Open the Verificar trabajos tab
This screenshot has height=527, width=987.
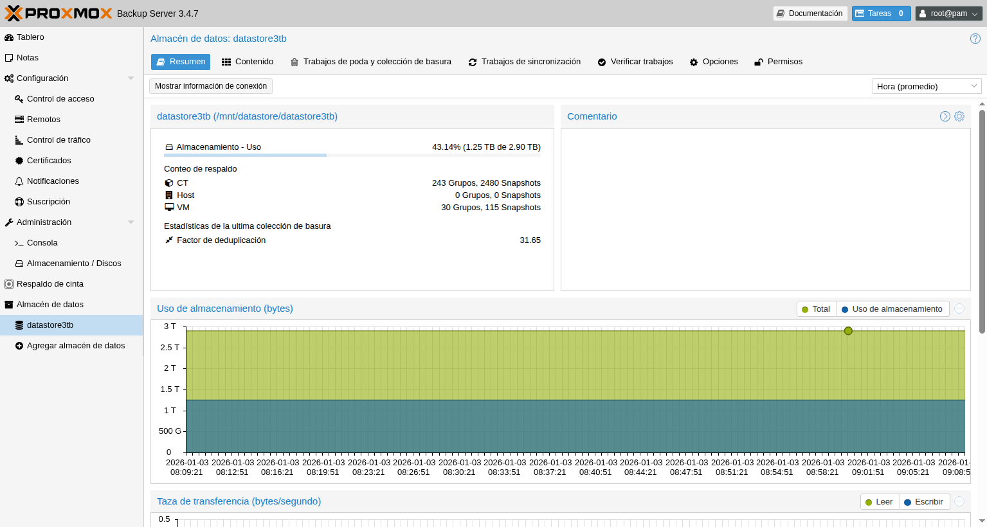tap(635, 62)
